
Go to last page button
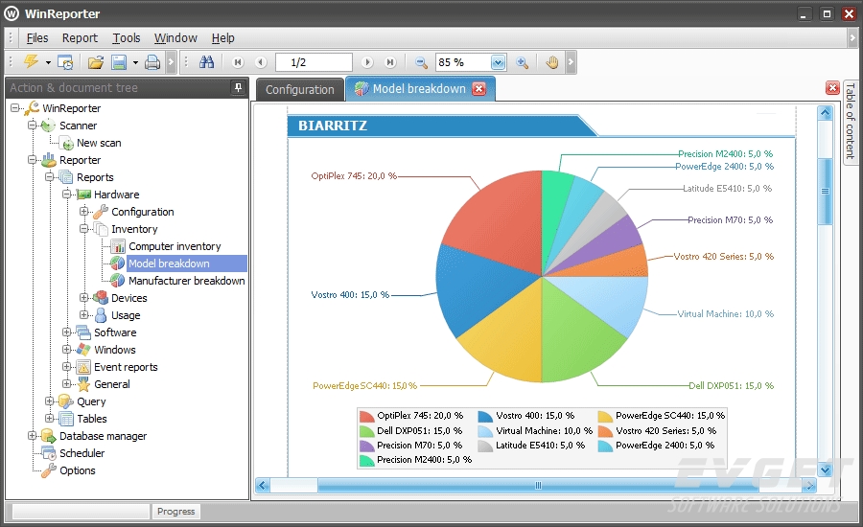click(390, 62)
